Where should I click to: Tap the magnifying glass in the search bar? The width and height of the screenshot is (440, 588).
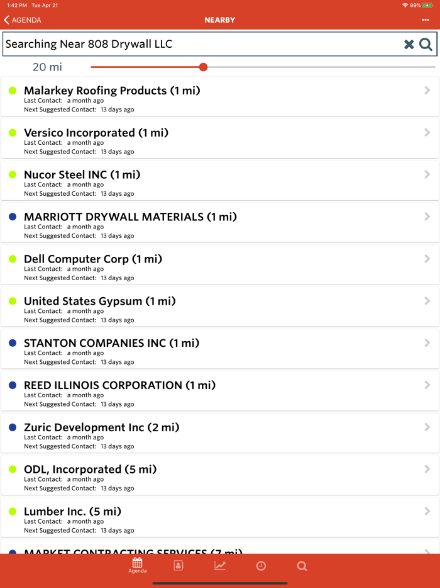point(425,44)
